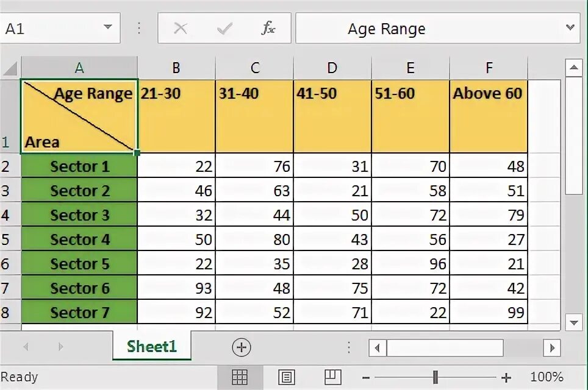Select the Sector 5 cell
Image resolution: width=588 pixels, height=390 pixels.
coord(79,263)
